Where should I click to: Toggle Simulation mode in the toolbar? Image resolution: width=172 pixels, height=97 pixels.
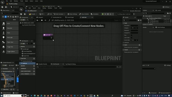(x=95, y=14)
